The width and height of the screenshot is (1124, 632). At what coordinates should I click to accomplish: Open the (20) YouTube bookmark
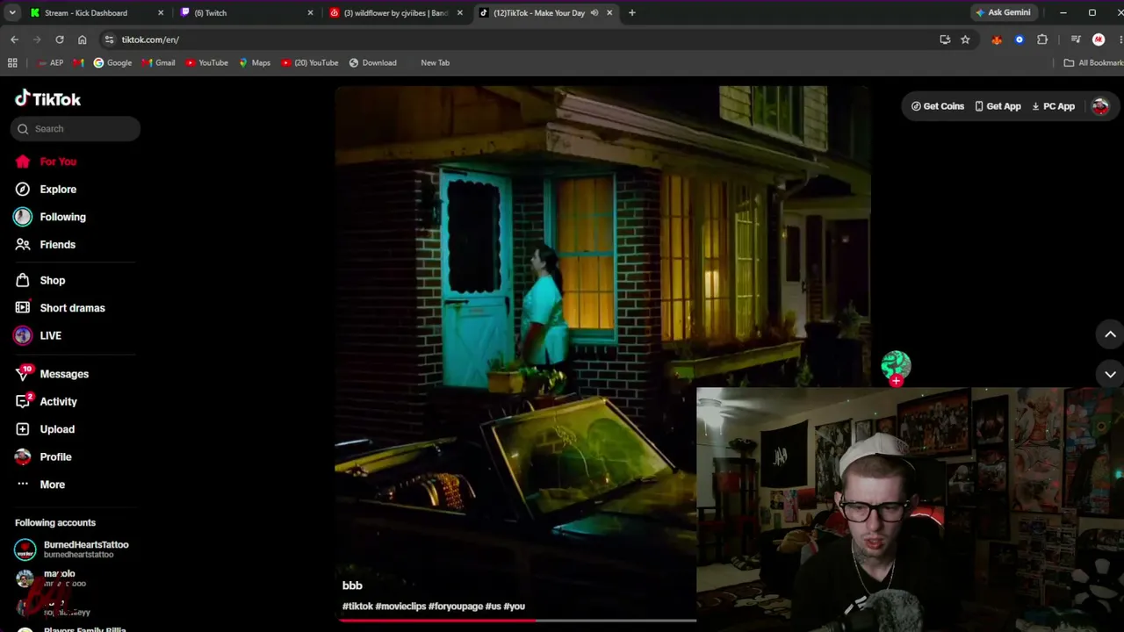pyautogui.click(x=310, y=62)
